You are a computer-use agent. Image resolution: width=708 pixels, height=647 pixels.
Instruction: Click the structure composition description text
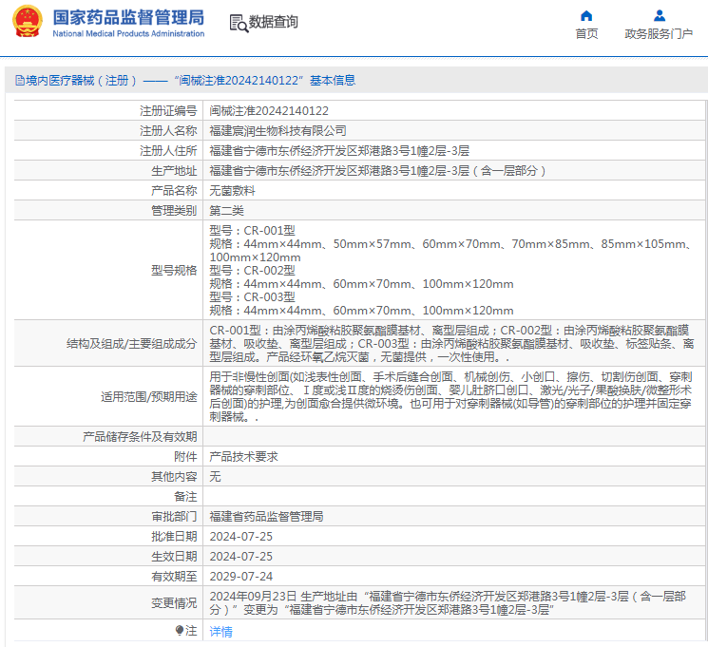tap(451, 344)
